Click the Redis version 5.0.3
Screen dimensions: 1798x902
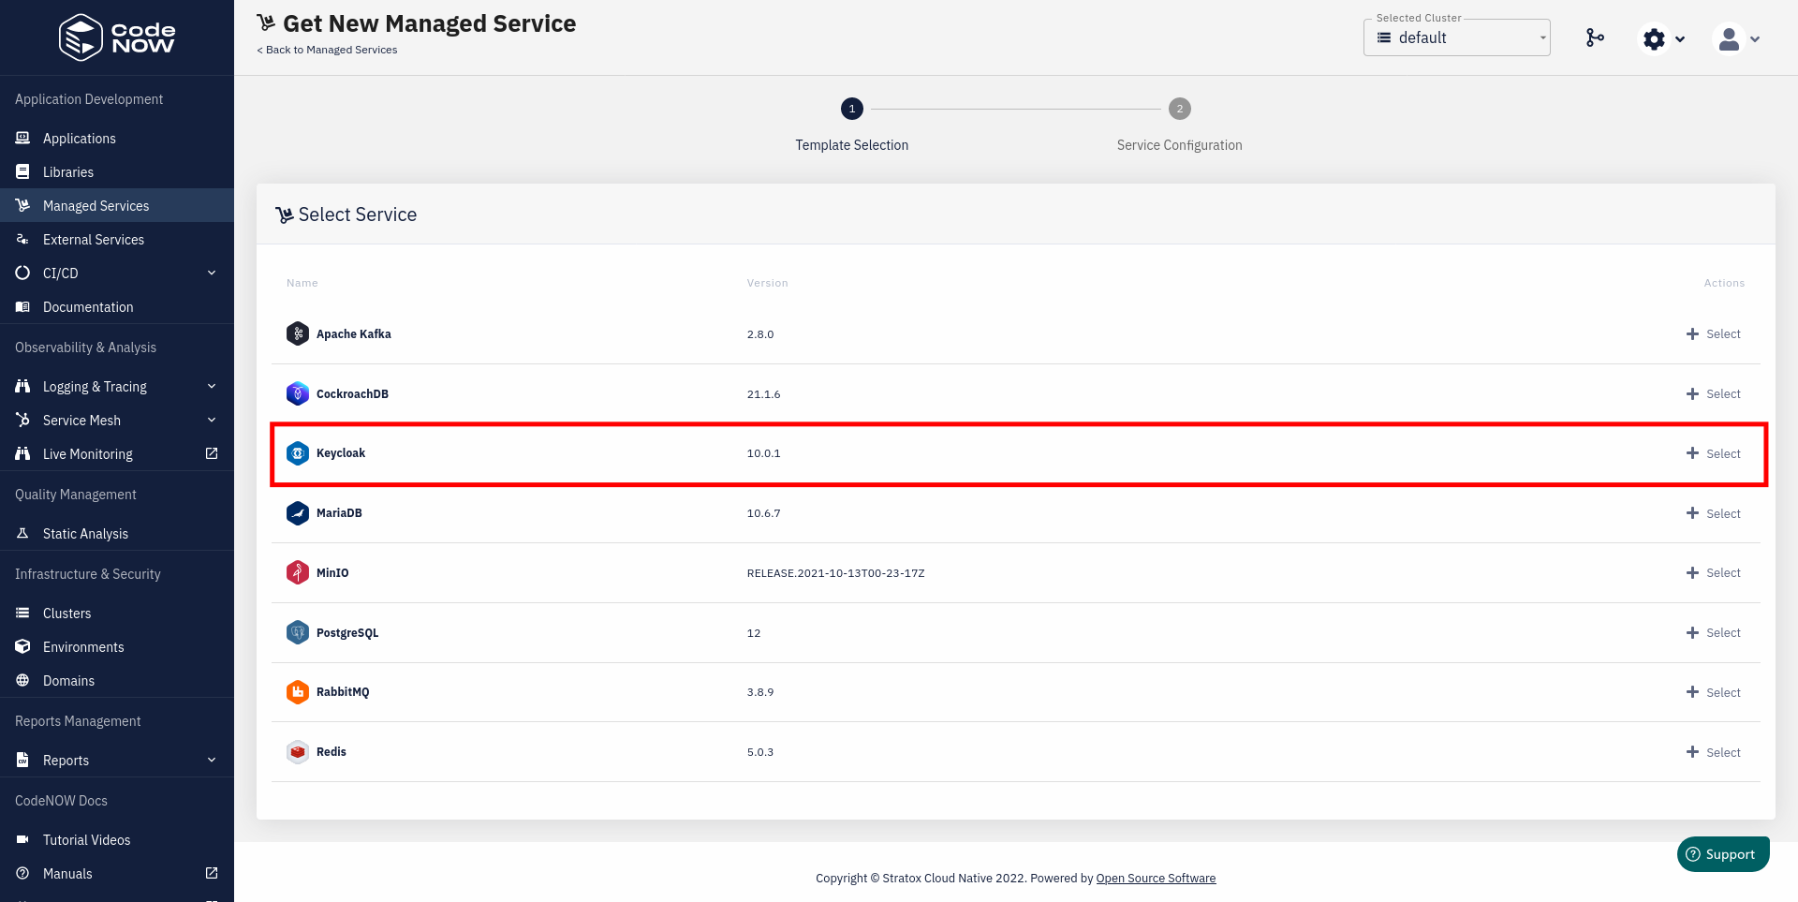tap(760, 752)
